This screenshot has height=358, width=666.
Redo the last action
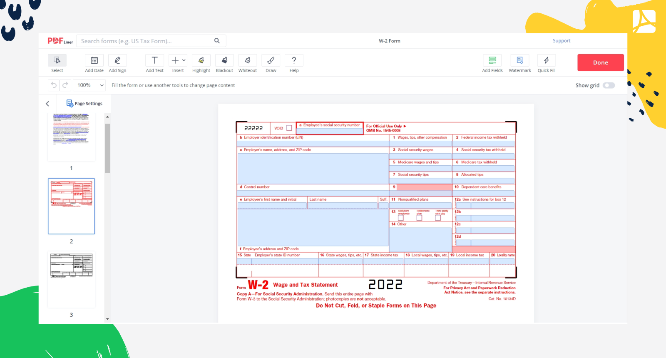[65, 85]
